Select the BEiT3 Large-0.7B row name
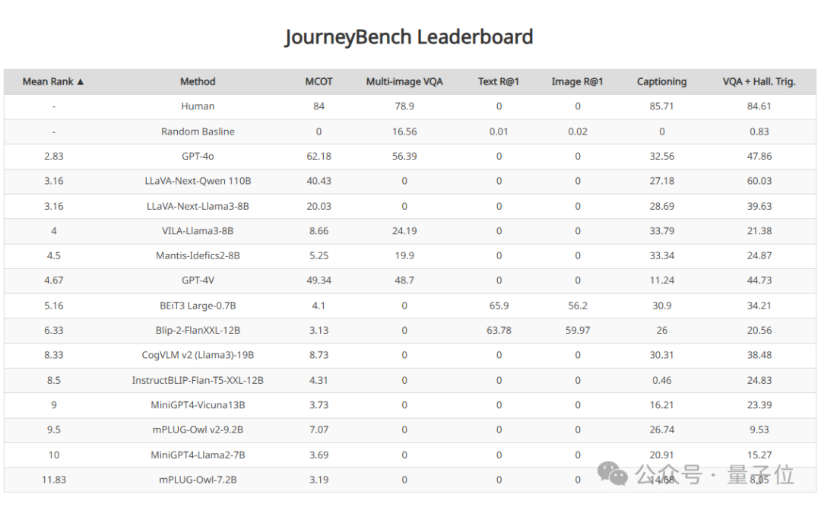The height and width of the screenshot is (507, 821). [198, 306]
